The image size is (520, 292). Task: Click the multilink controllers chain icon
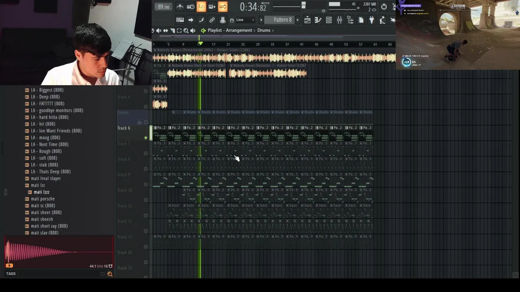point(212,20)
